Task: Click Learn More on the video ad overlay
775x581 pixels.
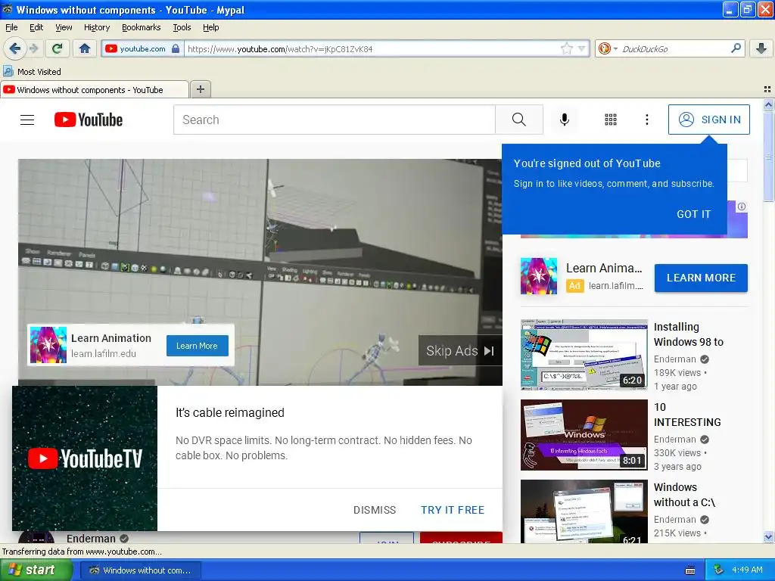Action: point(198,346)
